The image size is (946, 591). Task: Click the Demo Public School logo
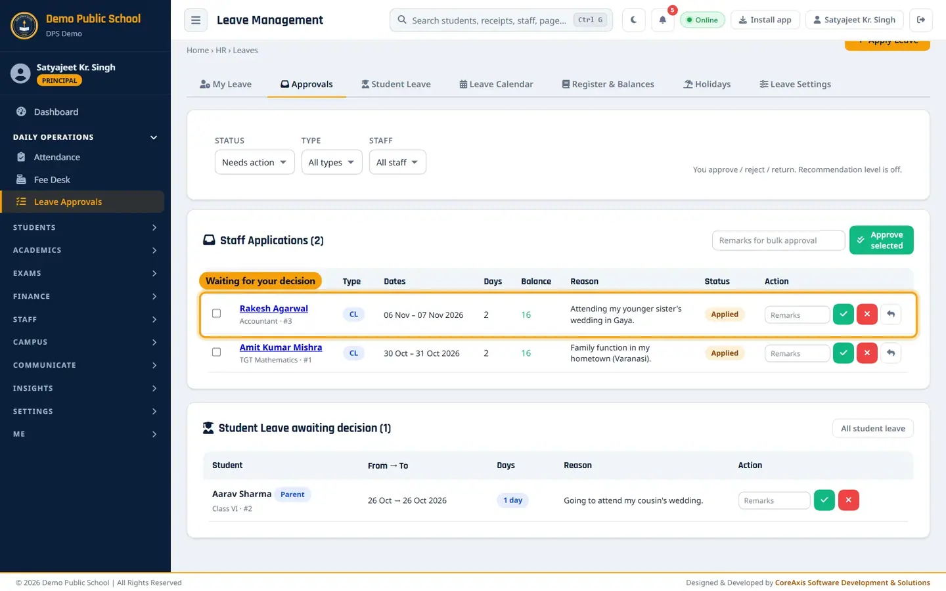coord(25,26)
